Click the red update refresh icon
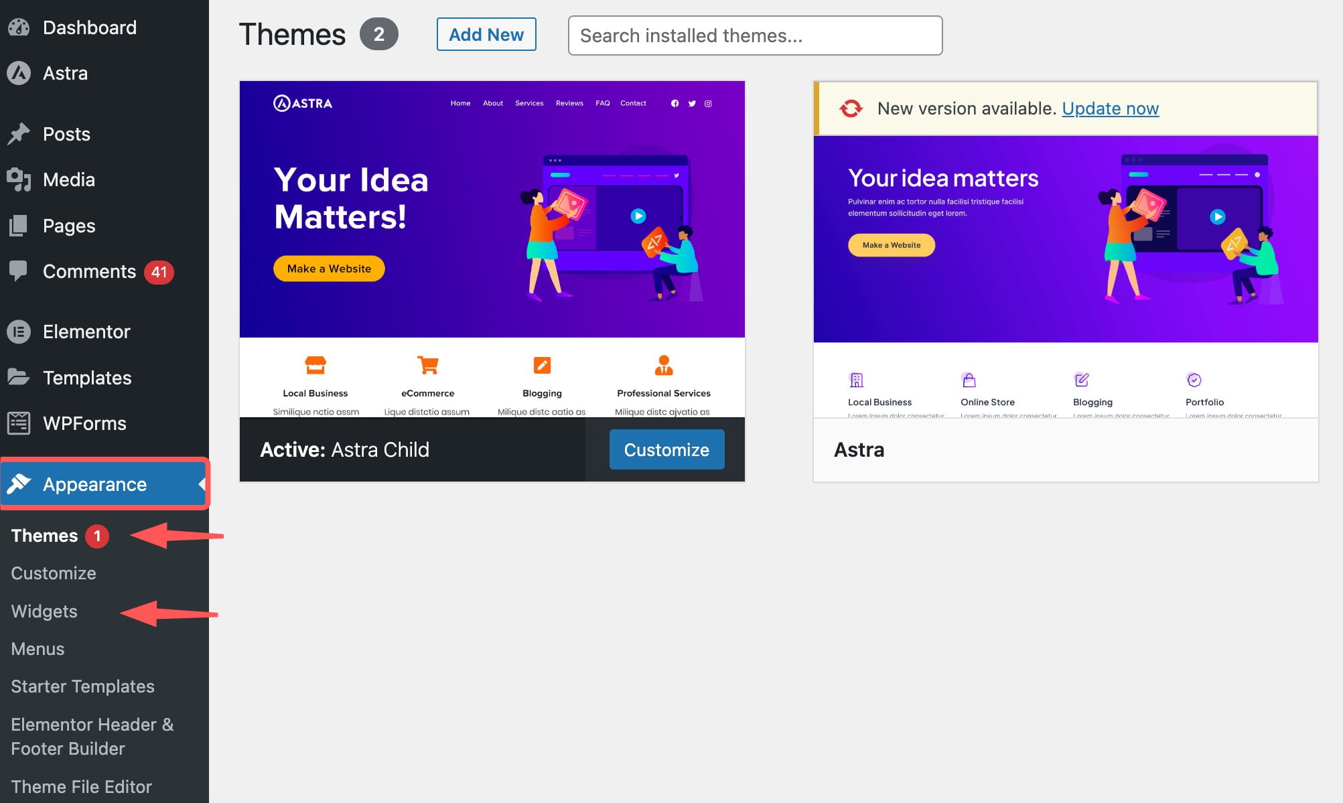Screen dimensions: 1343x803 click(x=851, y=108)
